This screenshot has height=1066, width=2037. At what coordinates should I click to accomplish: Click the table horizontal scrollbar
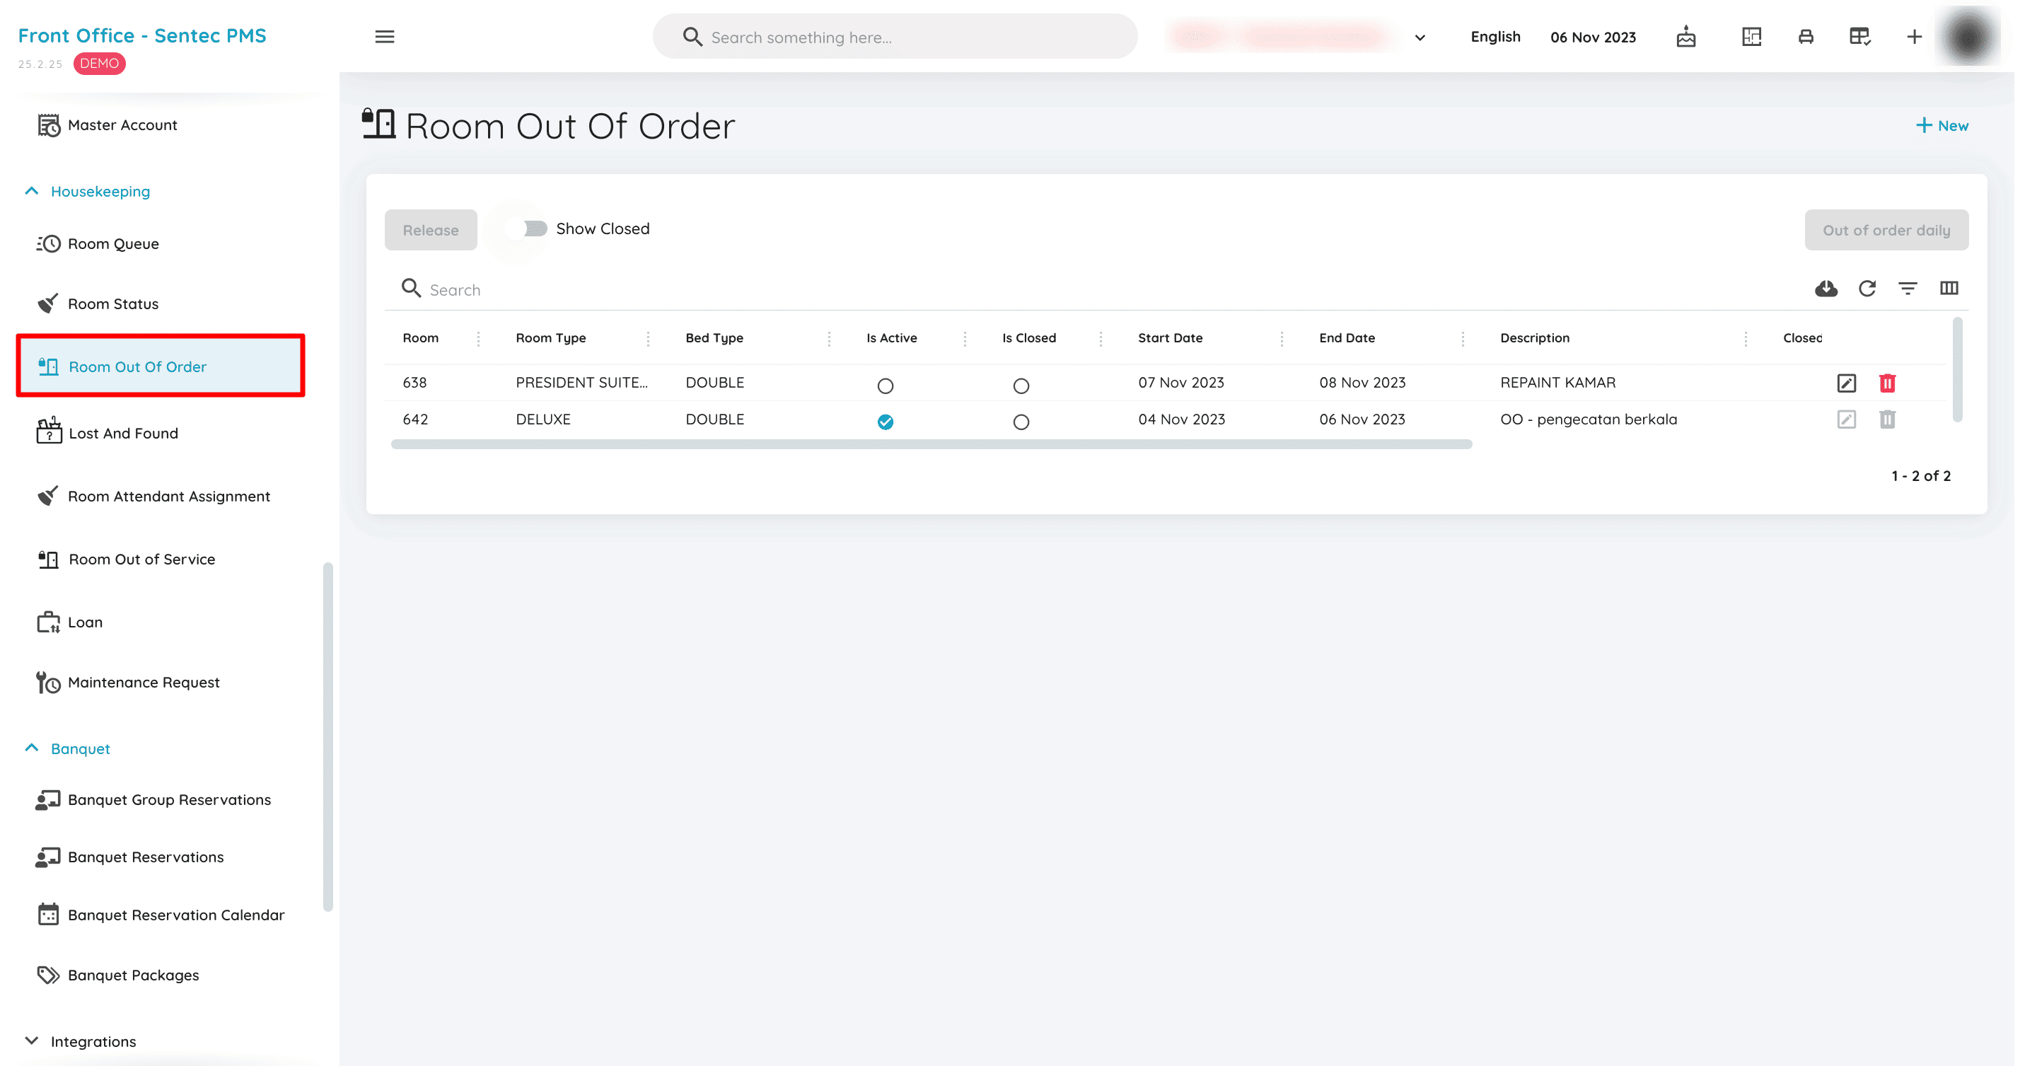click(x=932, y=444)
